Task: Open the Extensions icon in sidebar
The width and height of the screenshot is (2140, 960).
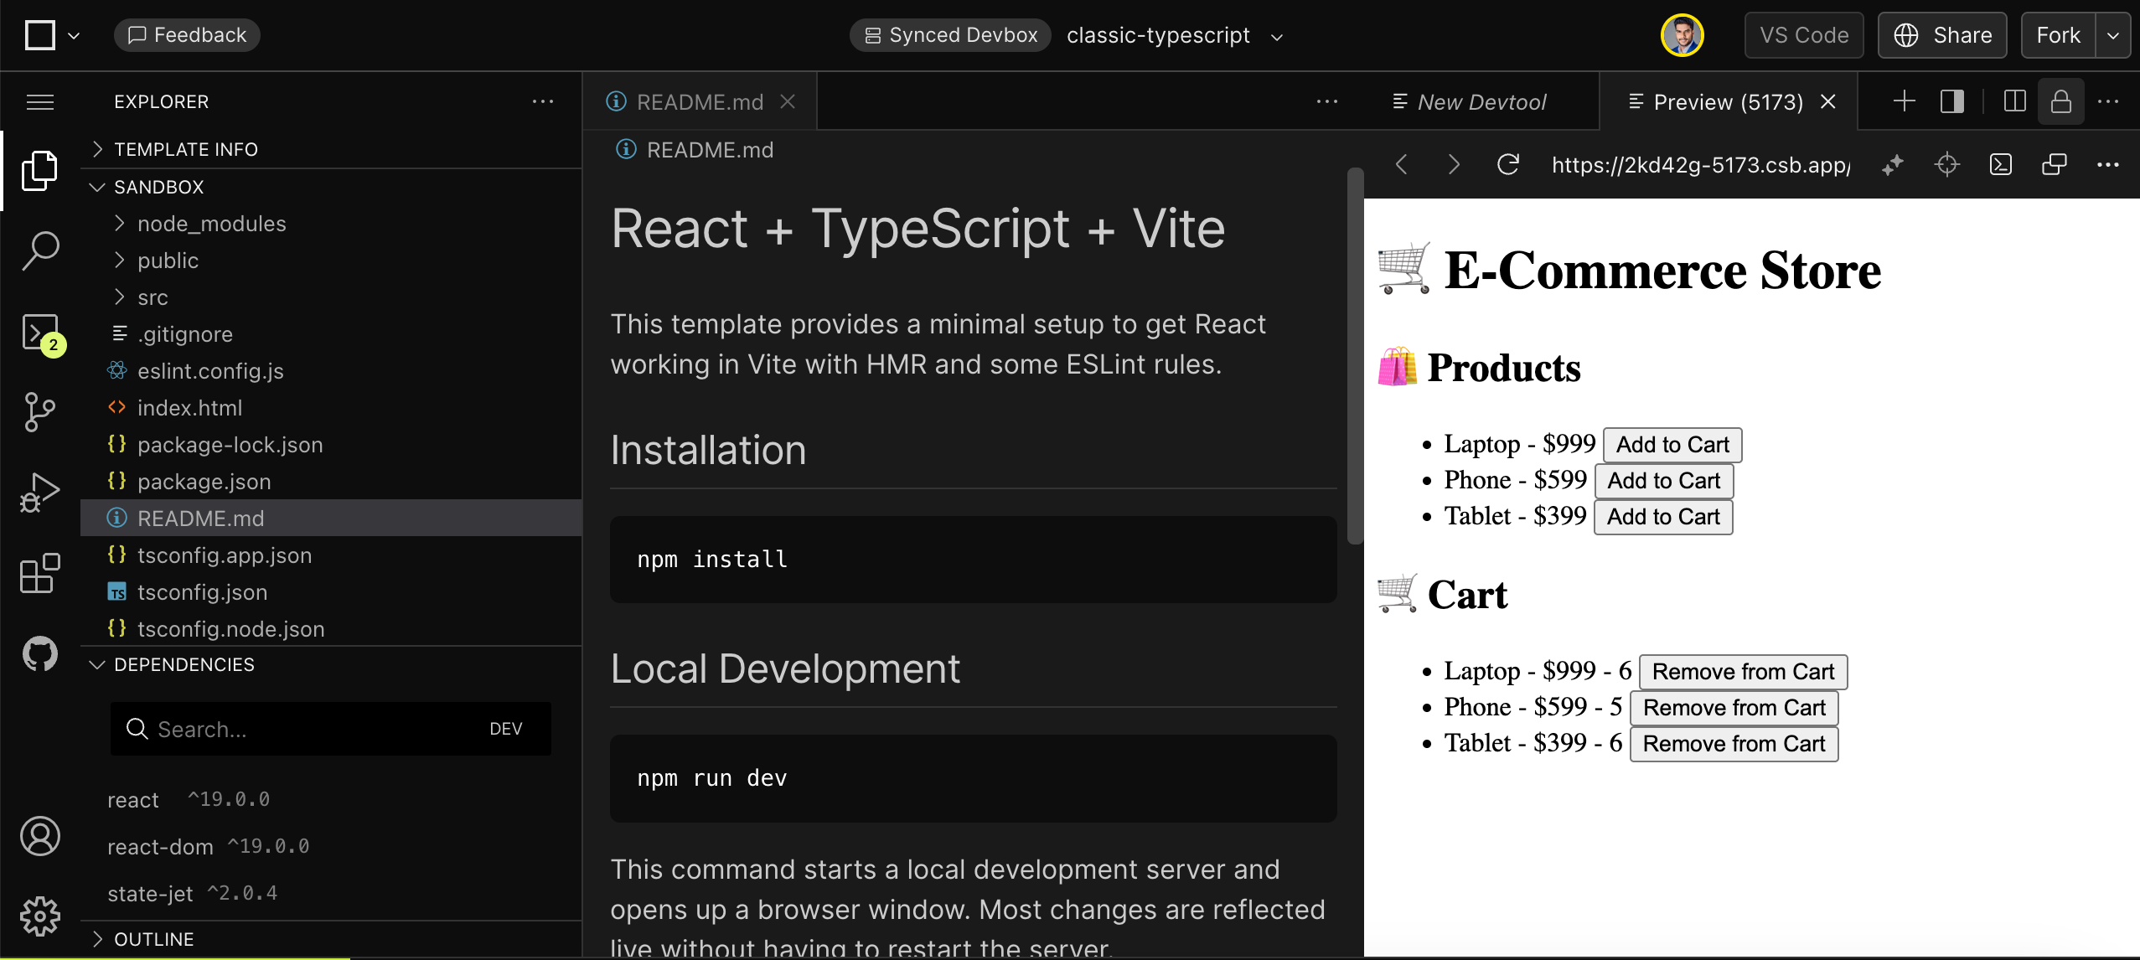Action: click(x=39, y=574)
